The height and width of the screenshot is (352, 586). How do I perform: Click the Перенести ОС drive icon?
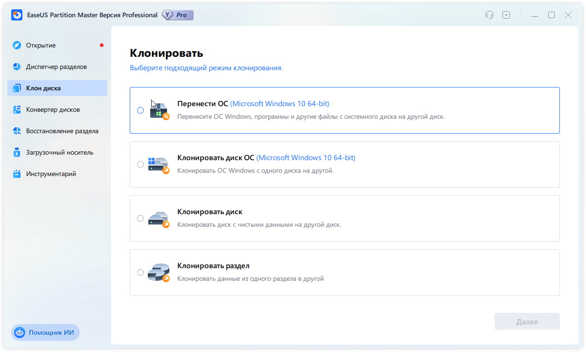point(159,111)
